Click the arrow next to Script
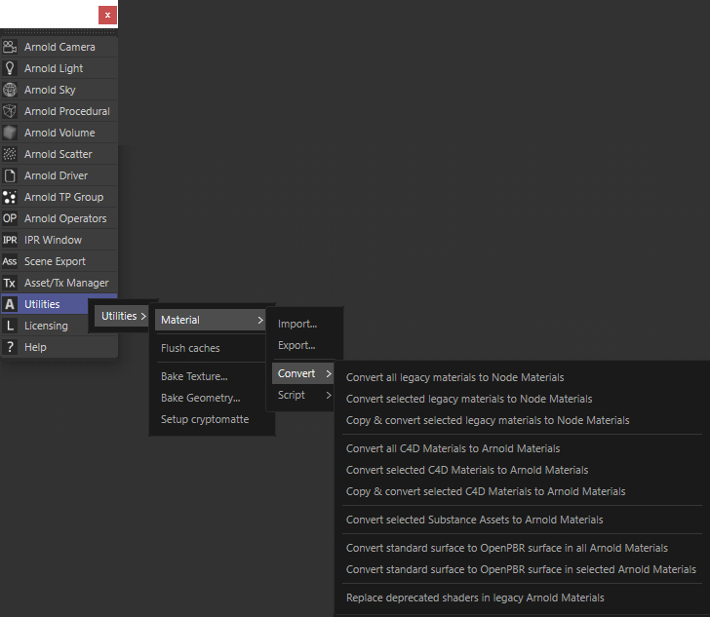The height and width of the screenshot is (617, 710). pos(329,395)
